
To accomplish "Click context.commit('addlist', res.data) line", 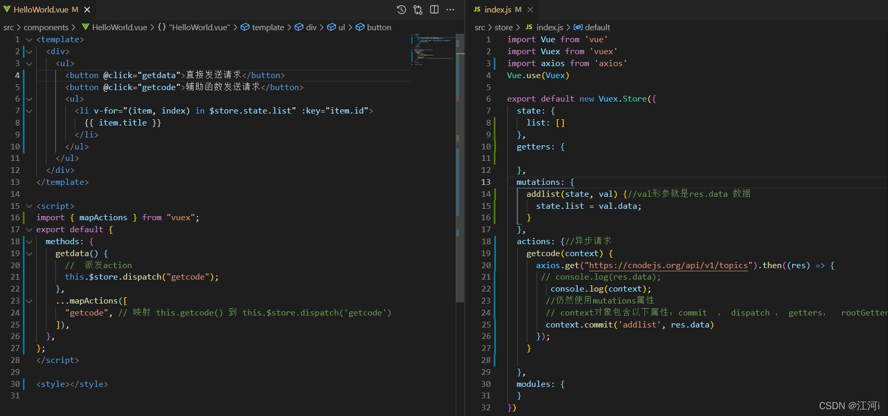I will (x=630, y=325).
